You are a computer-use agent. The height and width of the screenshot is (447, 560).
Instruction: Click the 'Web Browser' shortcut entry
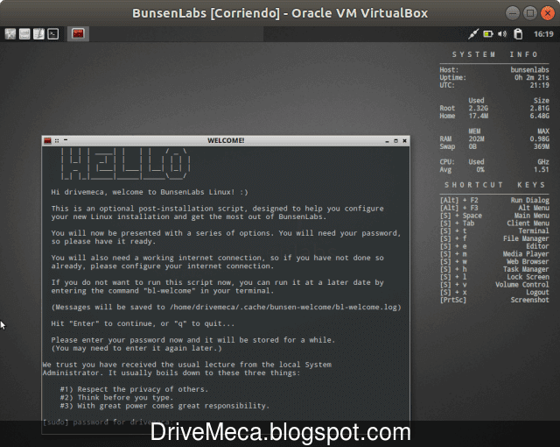coord(528,262)
